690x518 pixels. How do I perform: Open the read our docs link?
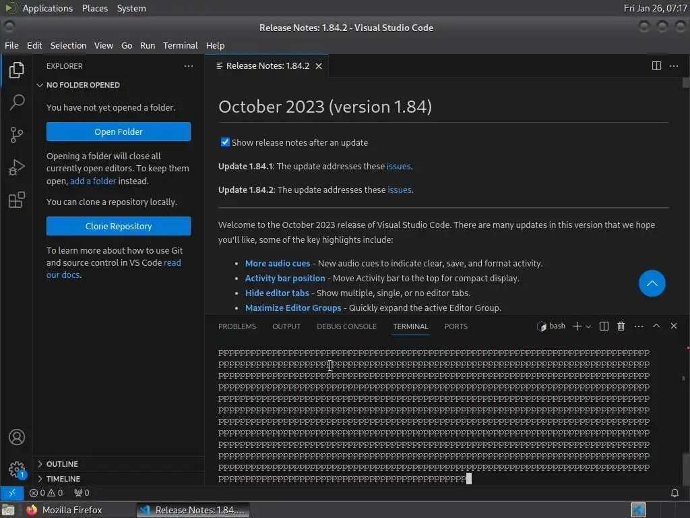113,268
